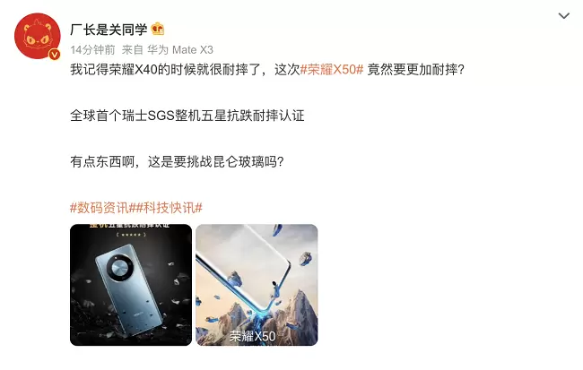This screenshot has width=583, height=370.
Task: Click the 来自 label before device name
Action: [x=132, y=50]
